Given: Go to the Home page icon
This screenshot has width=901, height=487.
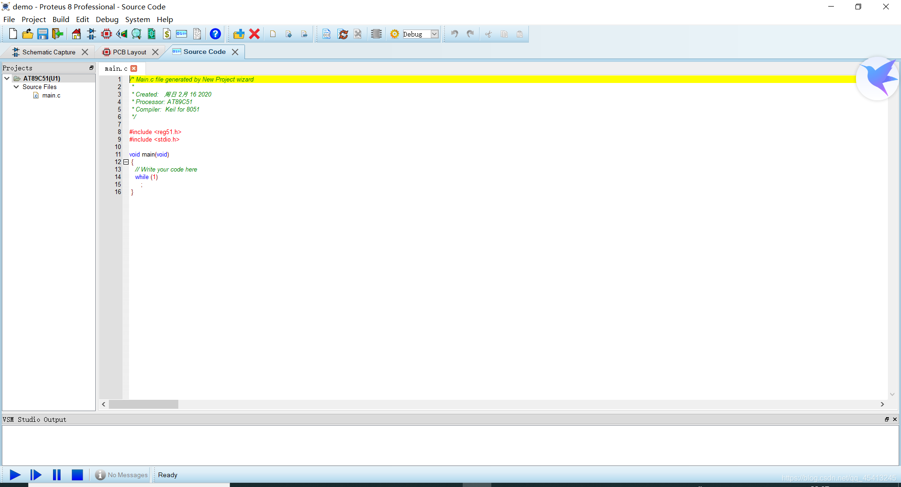Looking at the screenshot, I should [76, 34].
